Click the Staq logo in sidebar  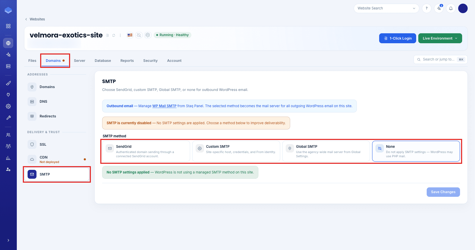pyautogui.click(x=8, y=10)
